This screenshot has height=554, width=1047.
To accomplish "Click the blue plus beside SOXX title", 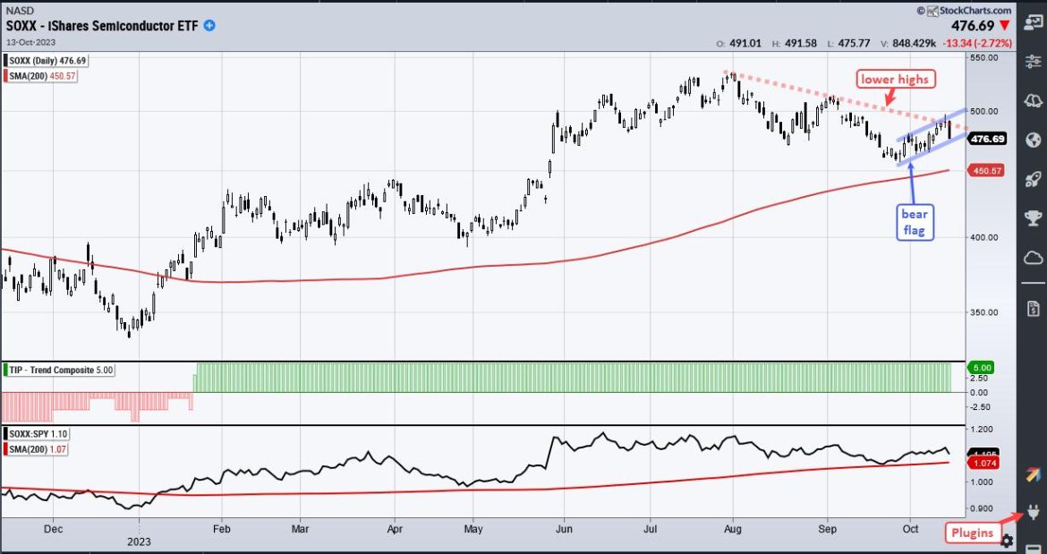I will [x=208, y=26].
